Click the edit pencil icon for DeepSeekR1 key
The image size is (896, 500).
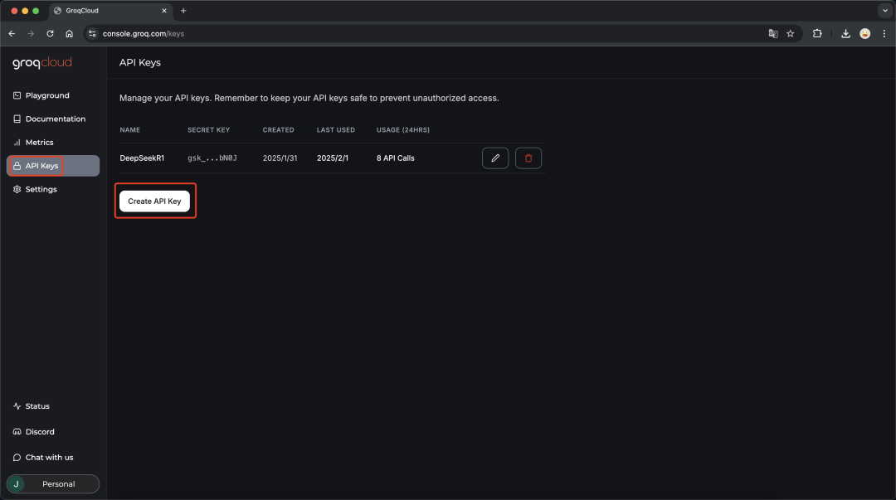coord(494,158)
